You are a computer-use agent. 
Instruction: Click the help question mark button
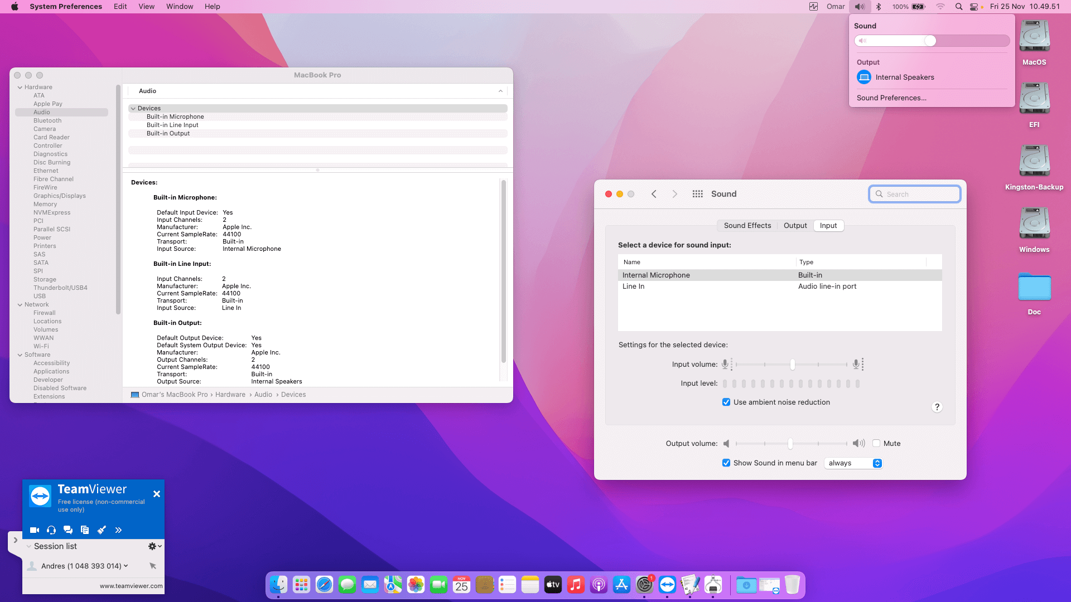pos(937,407)
